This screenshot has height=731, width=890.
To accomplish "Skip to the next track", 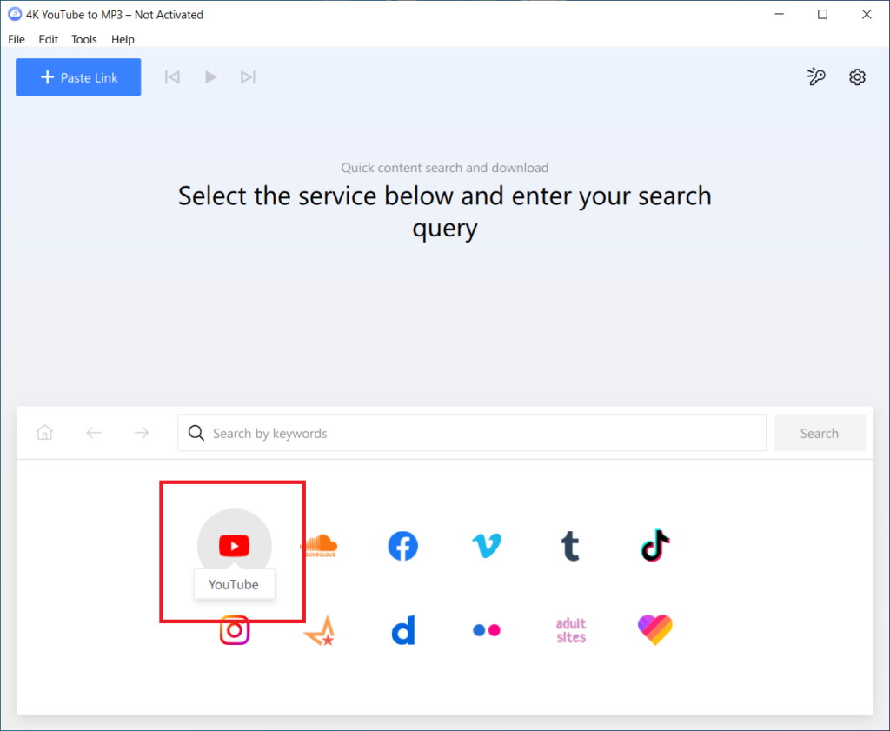I will pyautogui.click(x=248, y=77).
